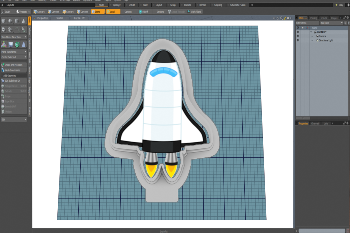The image size is (350, 233).
Task: Open Snaps and Precision
Action: tap(14, 65)
